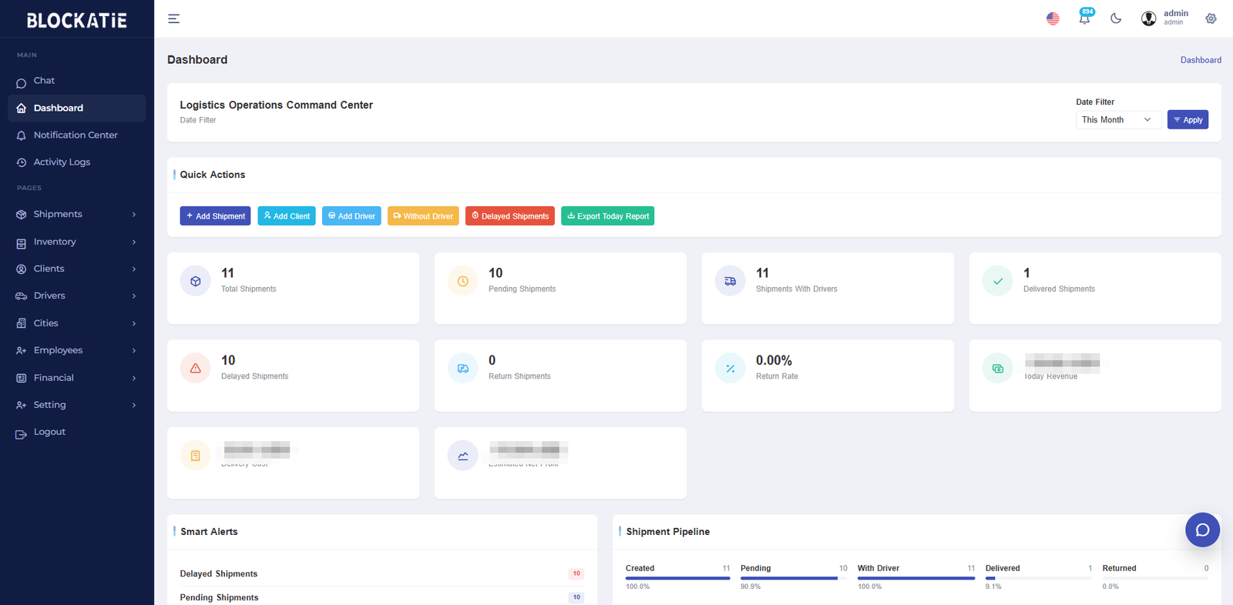The height and width of the screenshot is (605, 1233).
Task: Click the Delivered pipeline progress bar
Action: click(x=1039, y=578)
